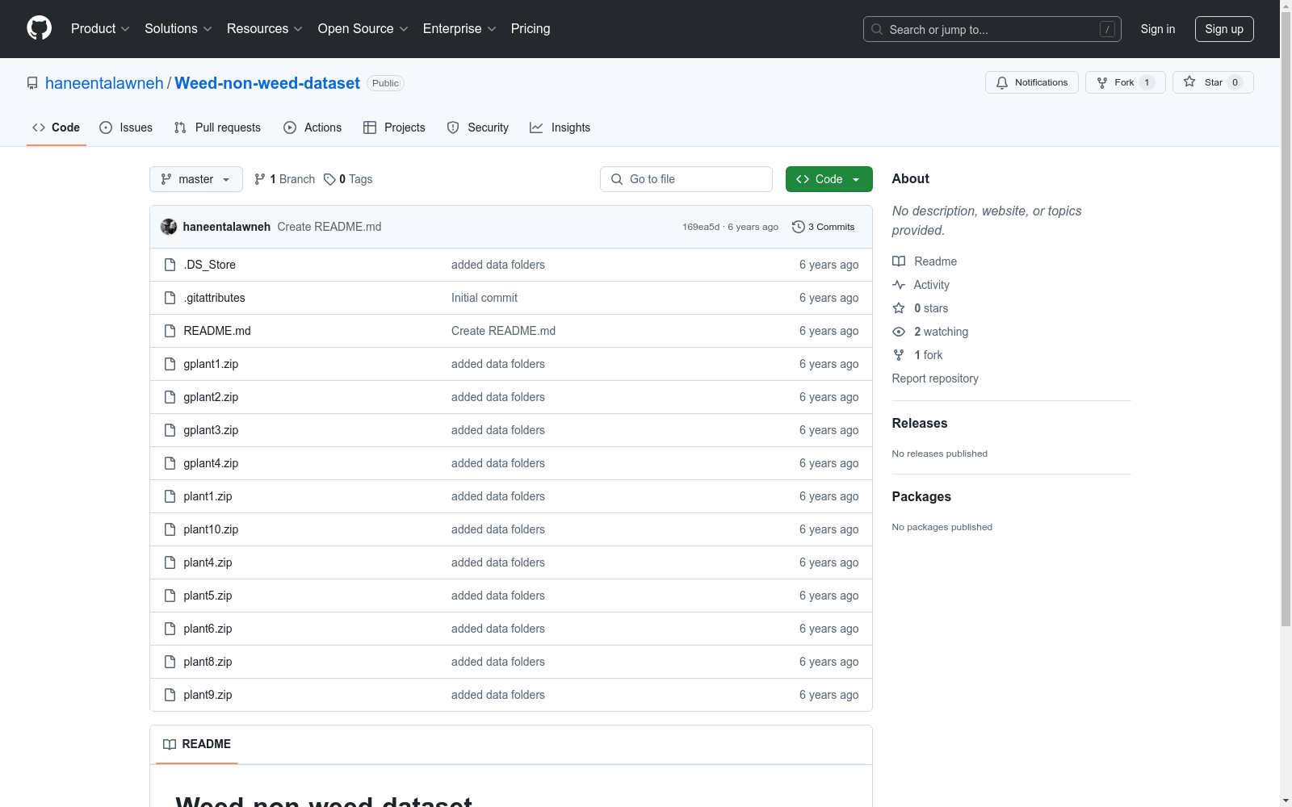
Task: Click the Star icon button
Action: [1189, 82]
